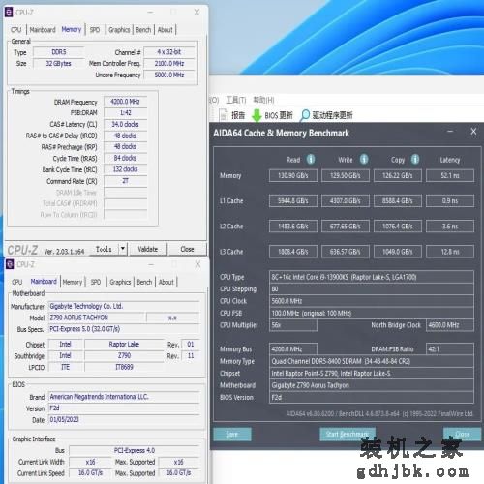This screenshot has width=484, height=484.
Task: Click the Tools button in CPU-Z
Action: [104, 249]
